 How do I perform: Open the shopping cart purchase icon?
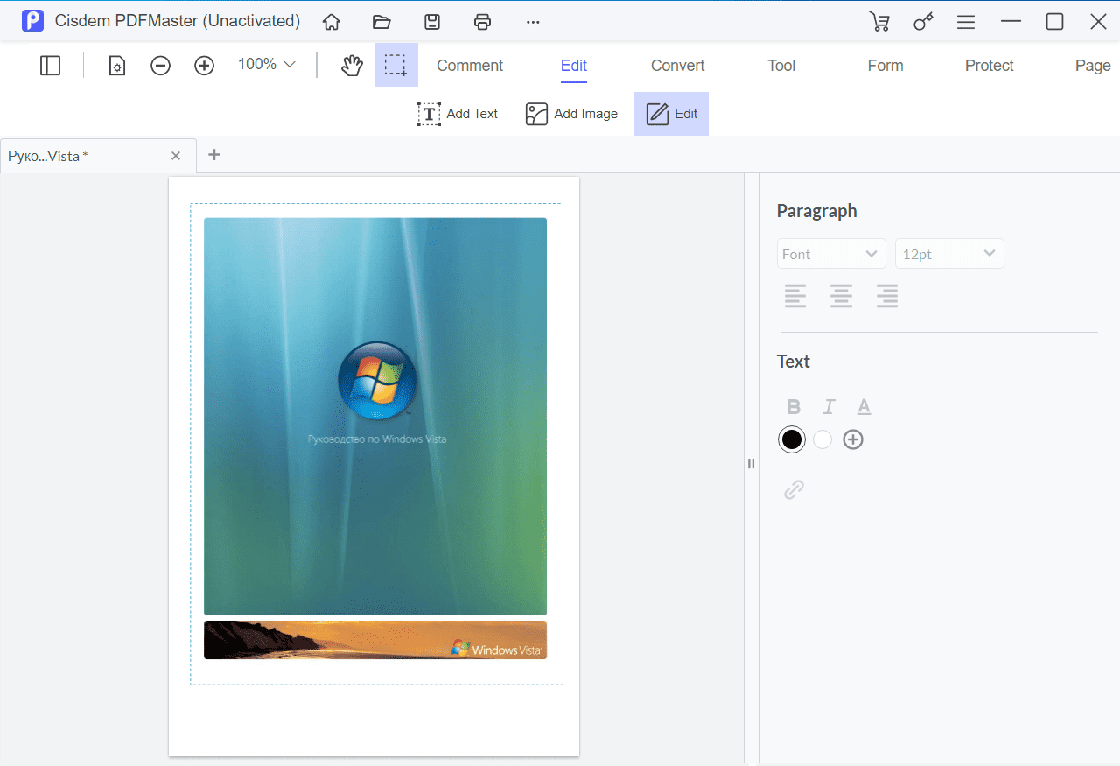point(879,22)
